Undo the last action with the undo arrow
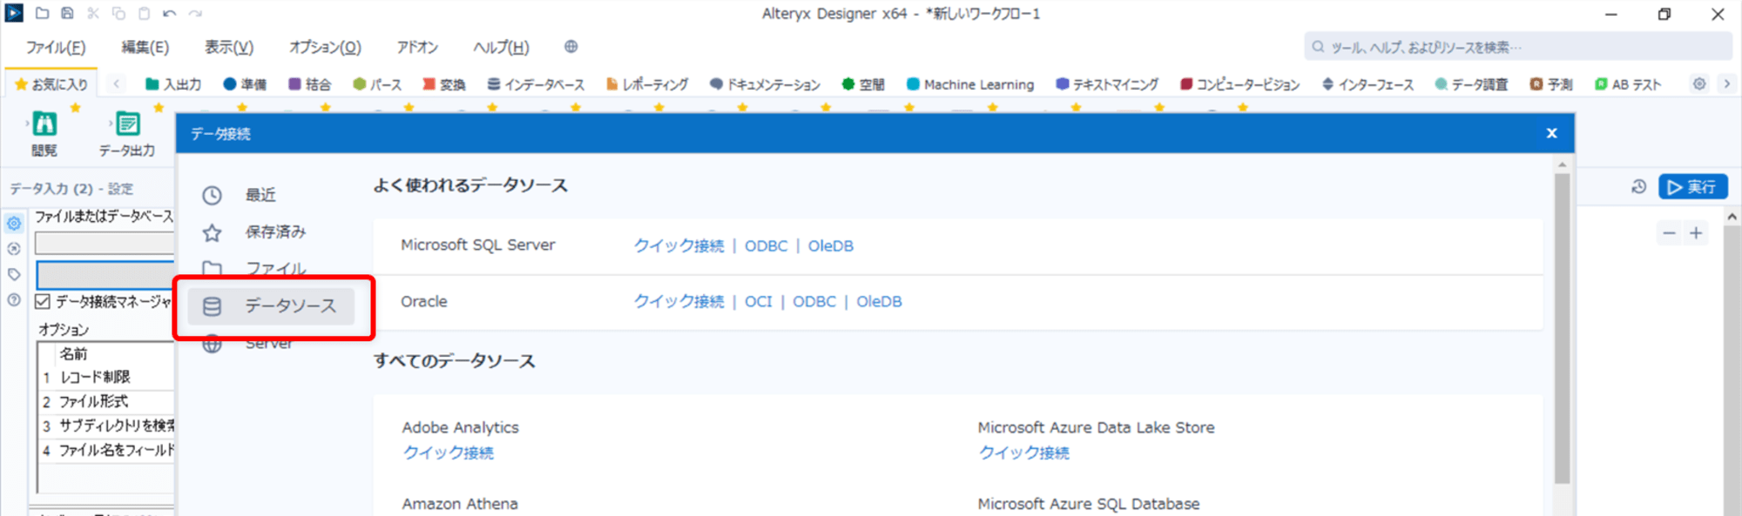This screenshot has width=1742, height=516. (x=170, y=13)
